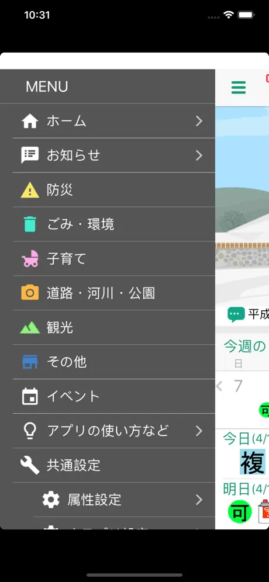Screen dimensions: 269x582
Task: Expand お知らせ with its chevron arrow
Action: pyautogui.click(x=199, y=155)
